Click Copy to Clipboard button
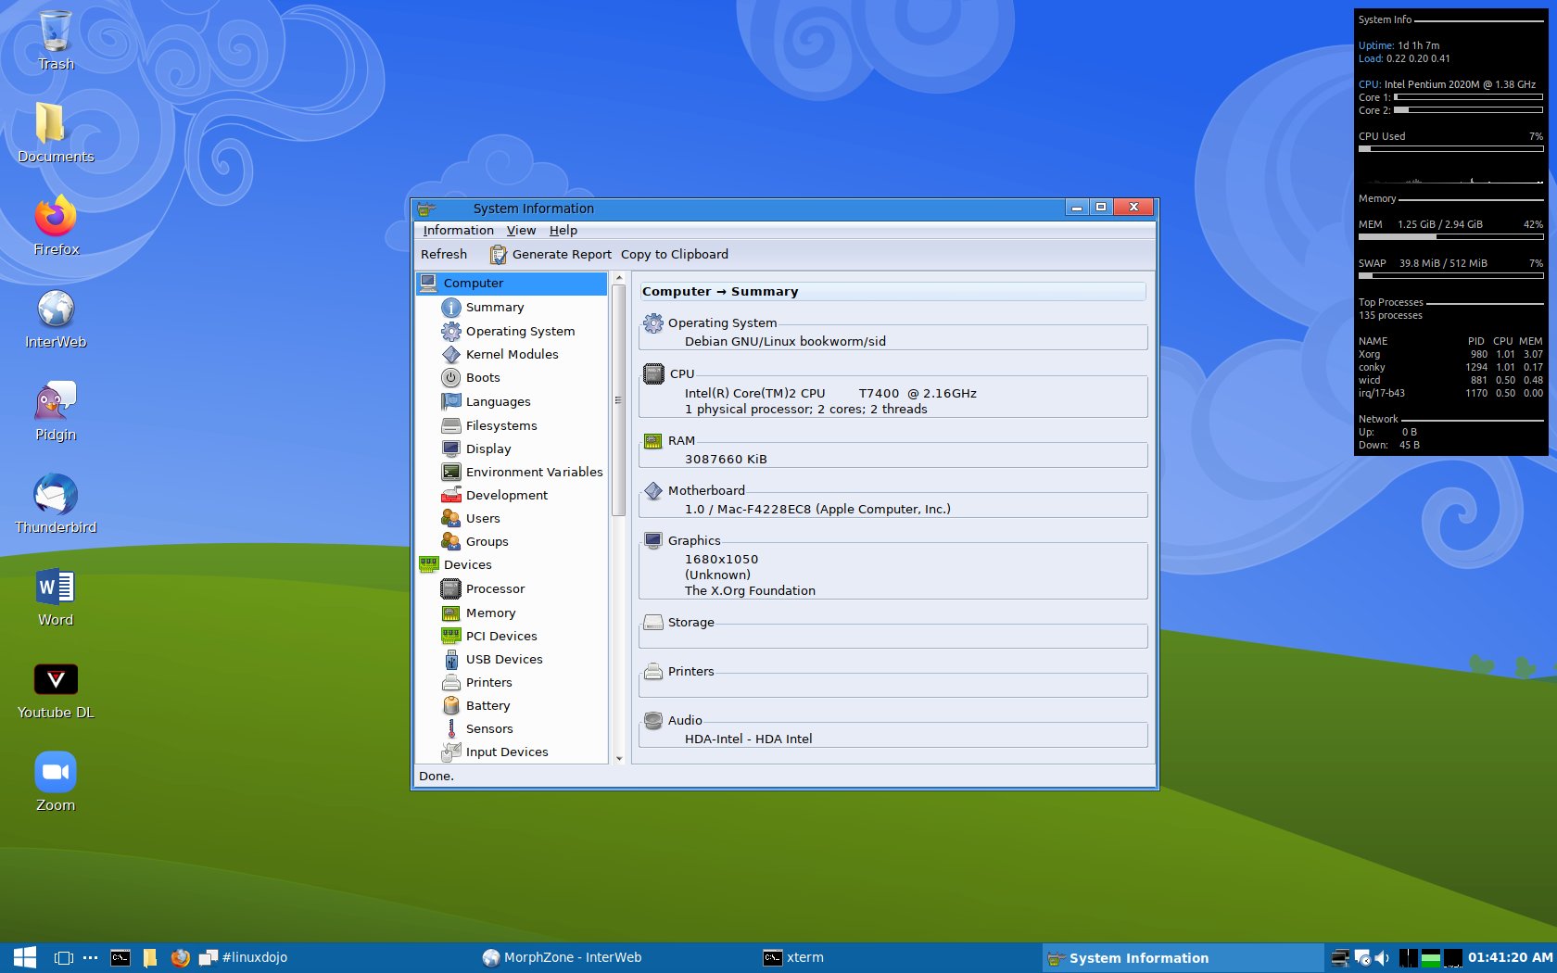Image resolution: width=1557 pixels, height=973 pixels. (675, 255)
